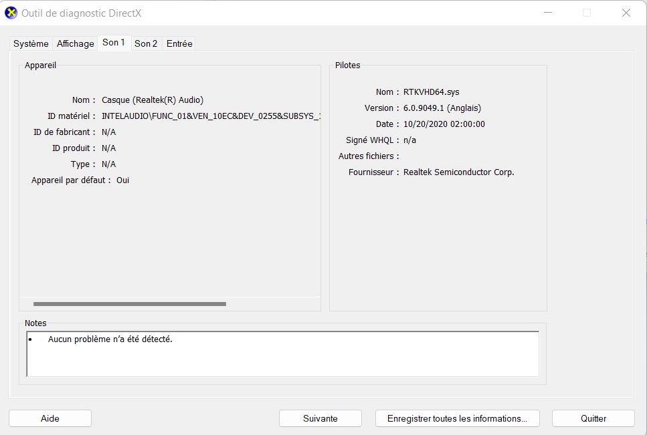Click the Appareil par défaut value Oui
Screen dimensions: 647x435
click(x=122, y=180)
